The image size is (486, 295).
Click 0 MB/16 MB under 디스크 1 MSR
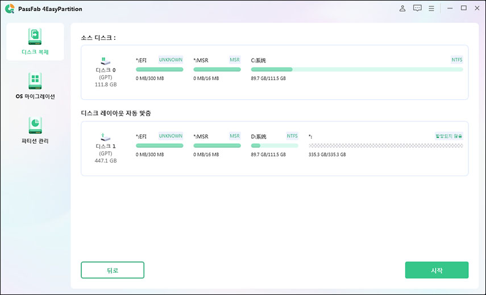(206, 155)
